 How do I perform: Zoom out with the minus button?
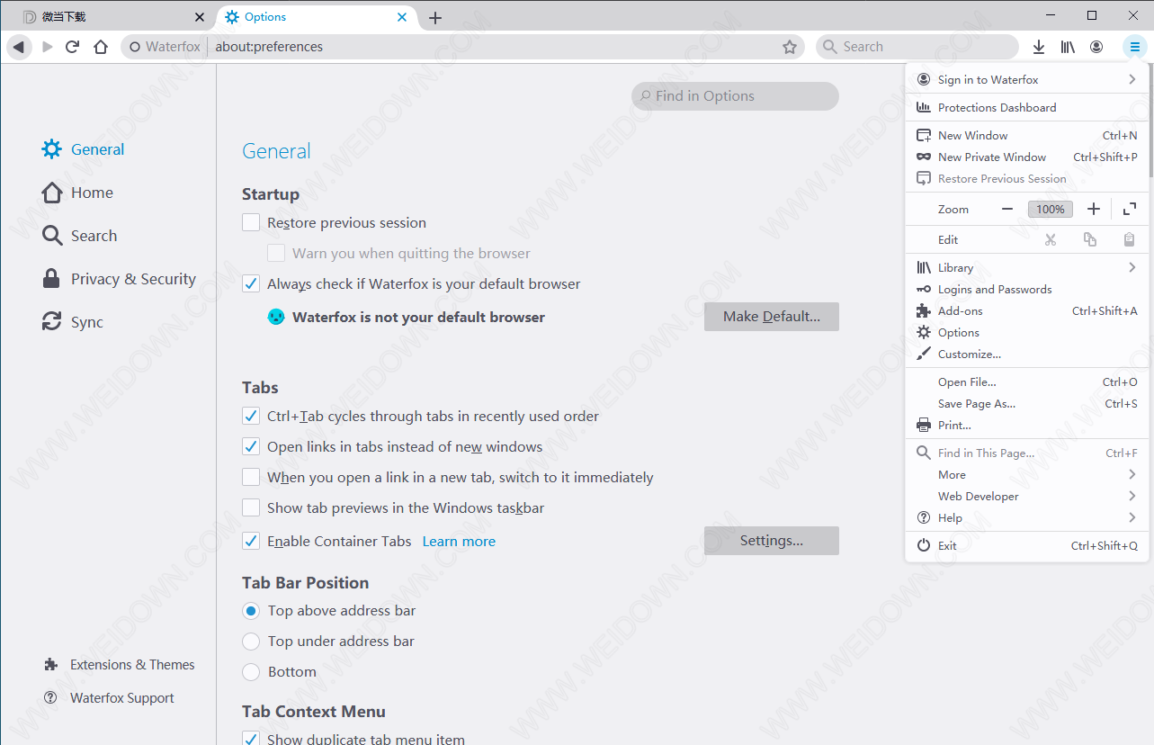(1007, 209)
